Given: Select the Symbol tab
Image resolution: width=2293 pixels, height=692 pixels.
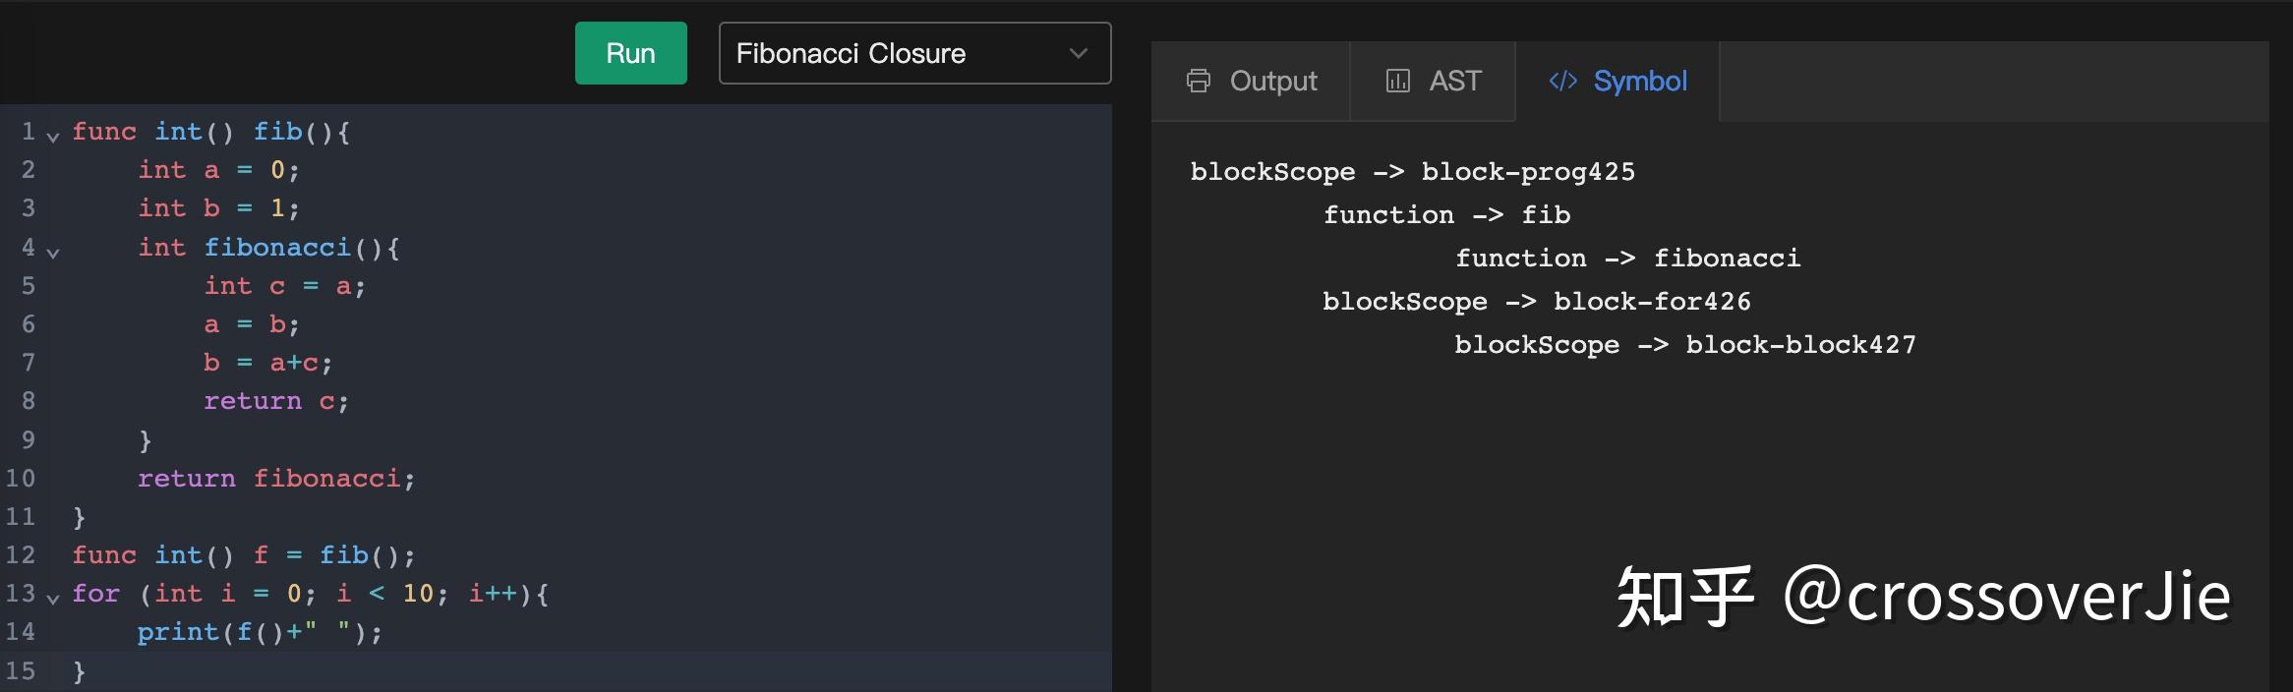Looking at the screenshot, I should [1617, 81].
